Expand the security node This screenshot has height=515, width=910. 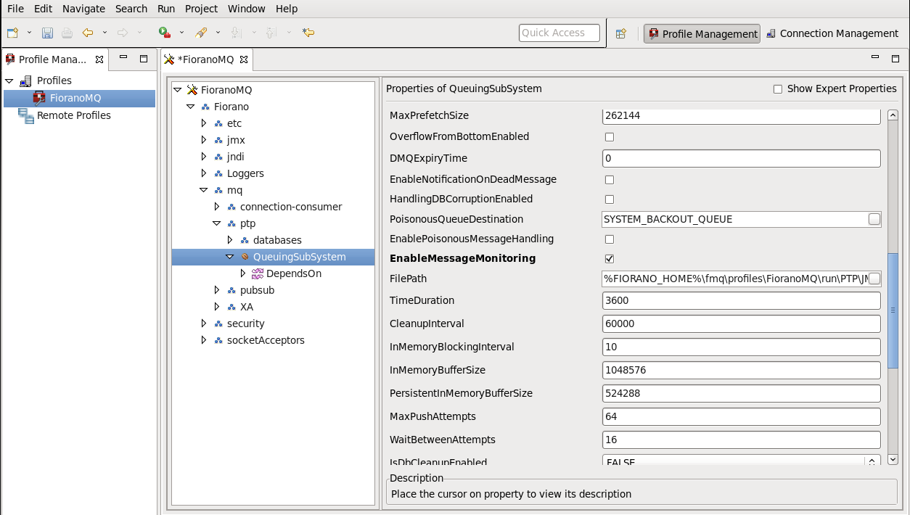pyautogui.click(x=204, y=324)
